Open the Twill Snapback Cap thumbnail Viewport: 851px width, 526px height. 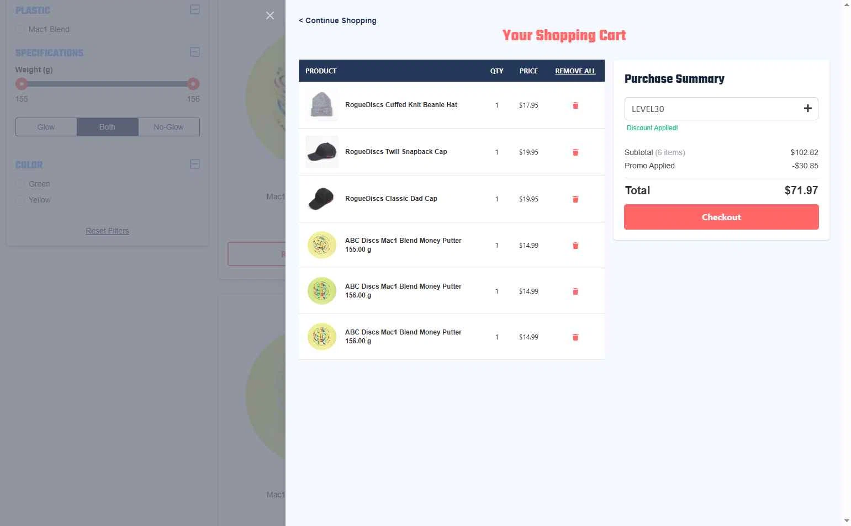(322, 152)
